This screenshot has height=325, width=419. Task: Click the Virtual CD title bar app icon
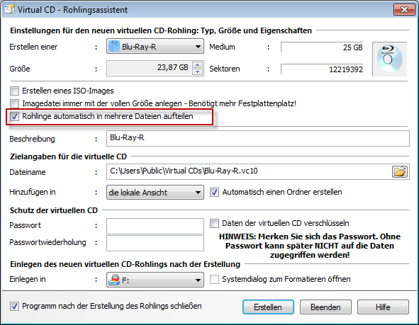coord(9,9)
